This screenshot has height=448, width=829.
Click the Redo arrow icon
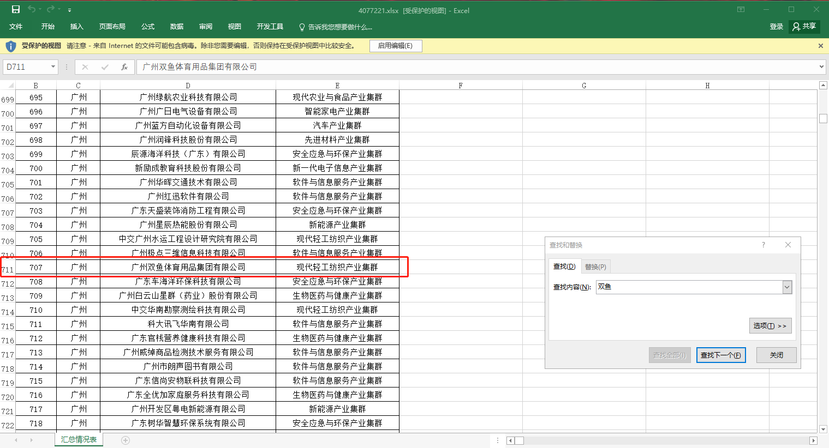[x=50, y=9]
